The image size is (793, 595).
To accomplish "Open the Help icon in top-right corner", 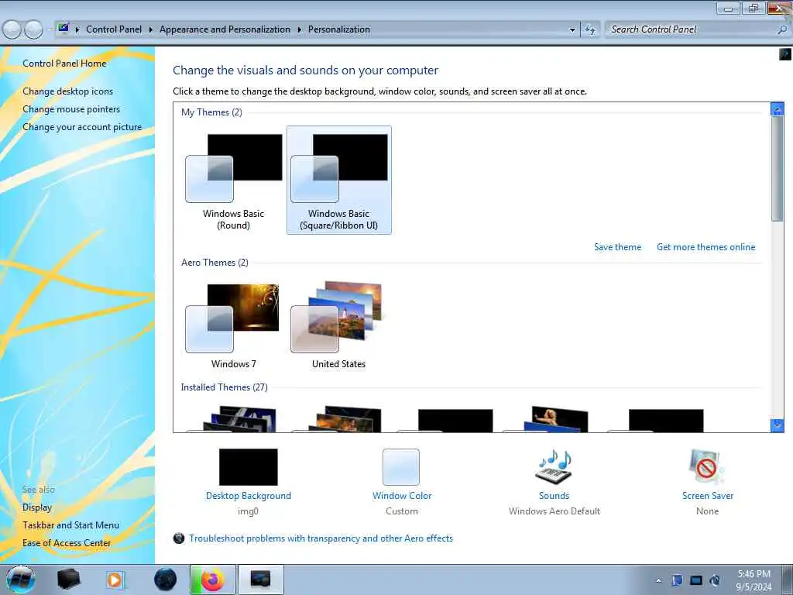I will 785,53.
